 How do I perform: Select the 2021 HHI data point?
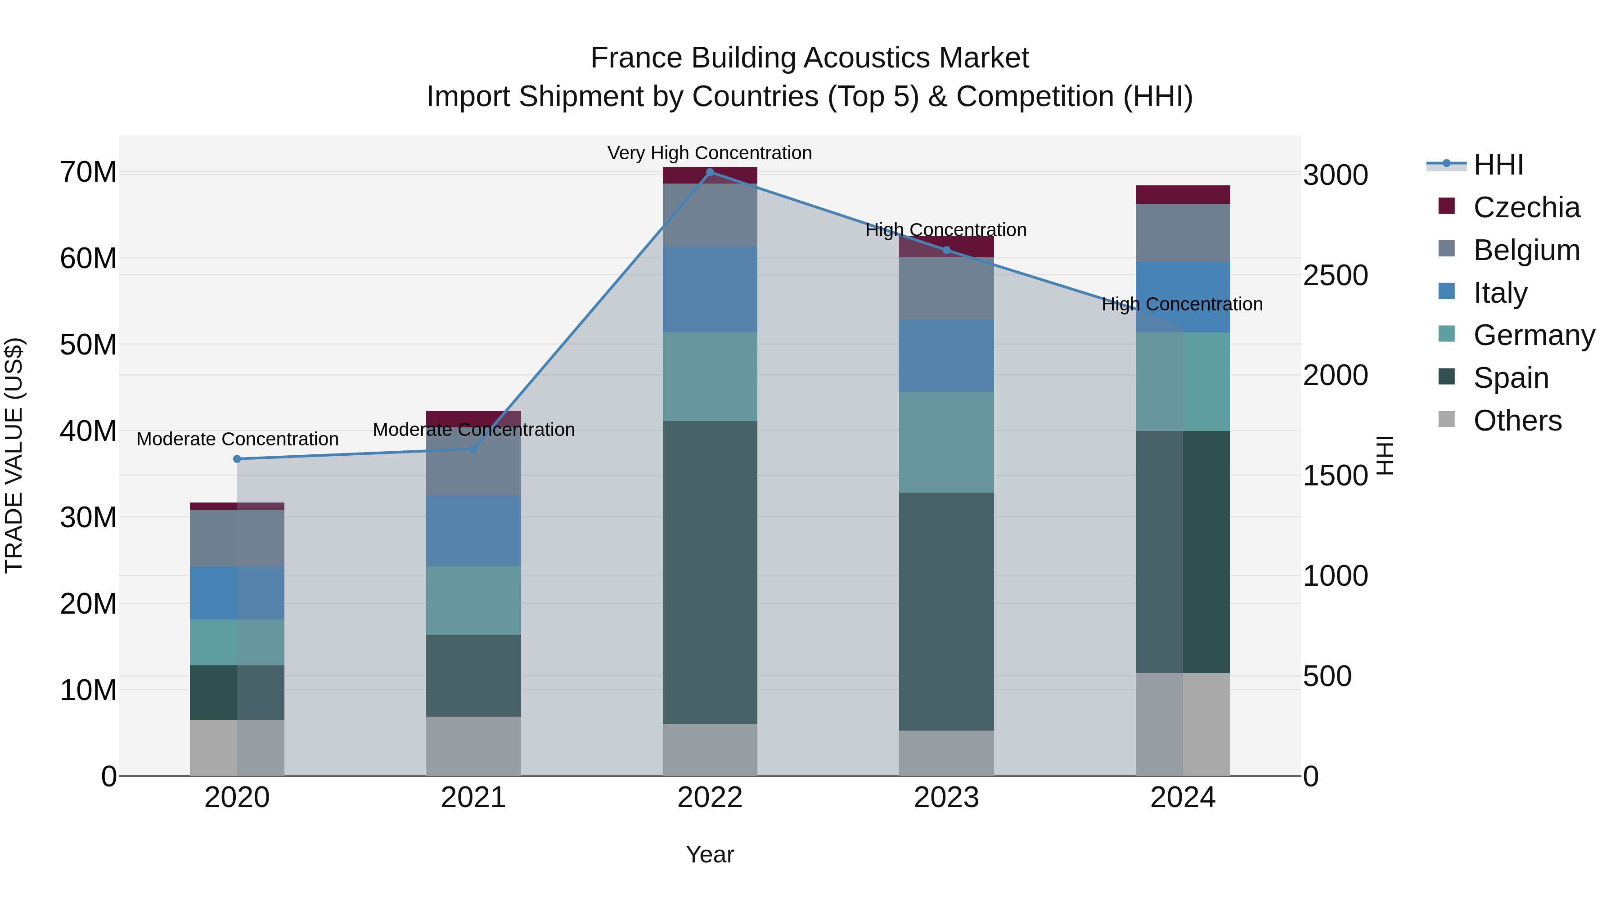473,449
